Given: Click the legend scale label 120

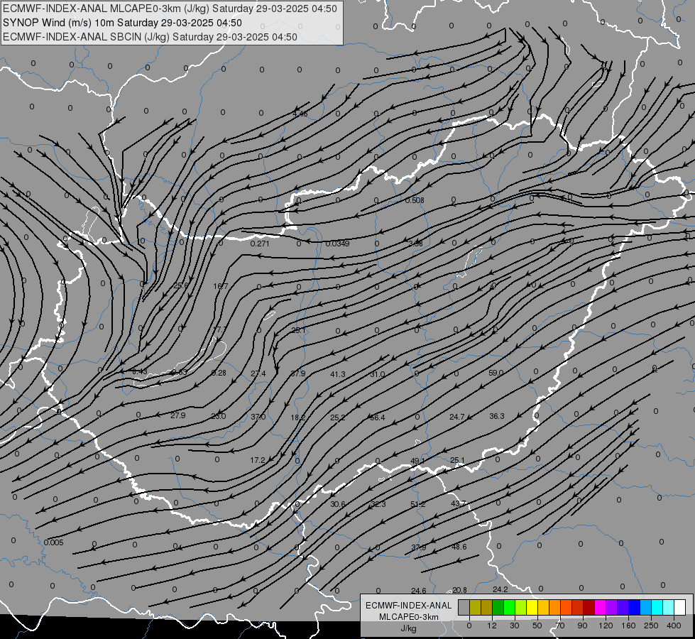Looking at the screenshot, I should pyautogui.click(x=606, y=626).
